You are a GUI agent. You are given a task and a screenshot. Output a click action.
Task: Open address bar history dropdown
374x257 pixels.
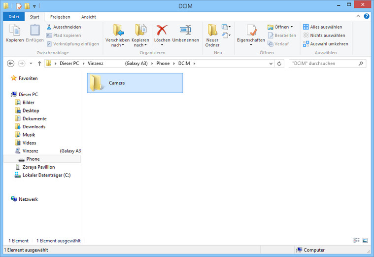click(x=271, y=64)
